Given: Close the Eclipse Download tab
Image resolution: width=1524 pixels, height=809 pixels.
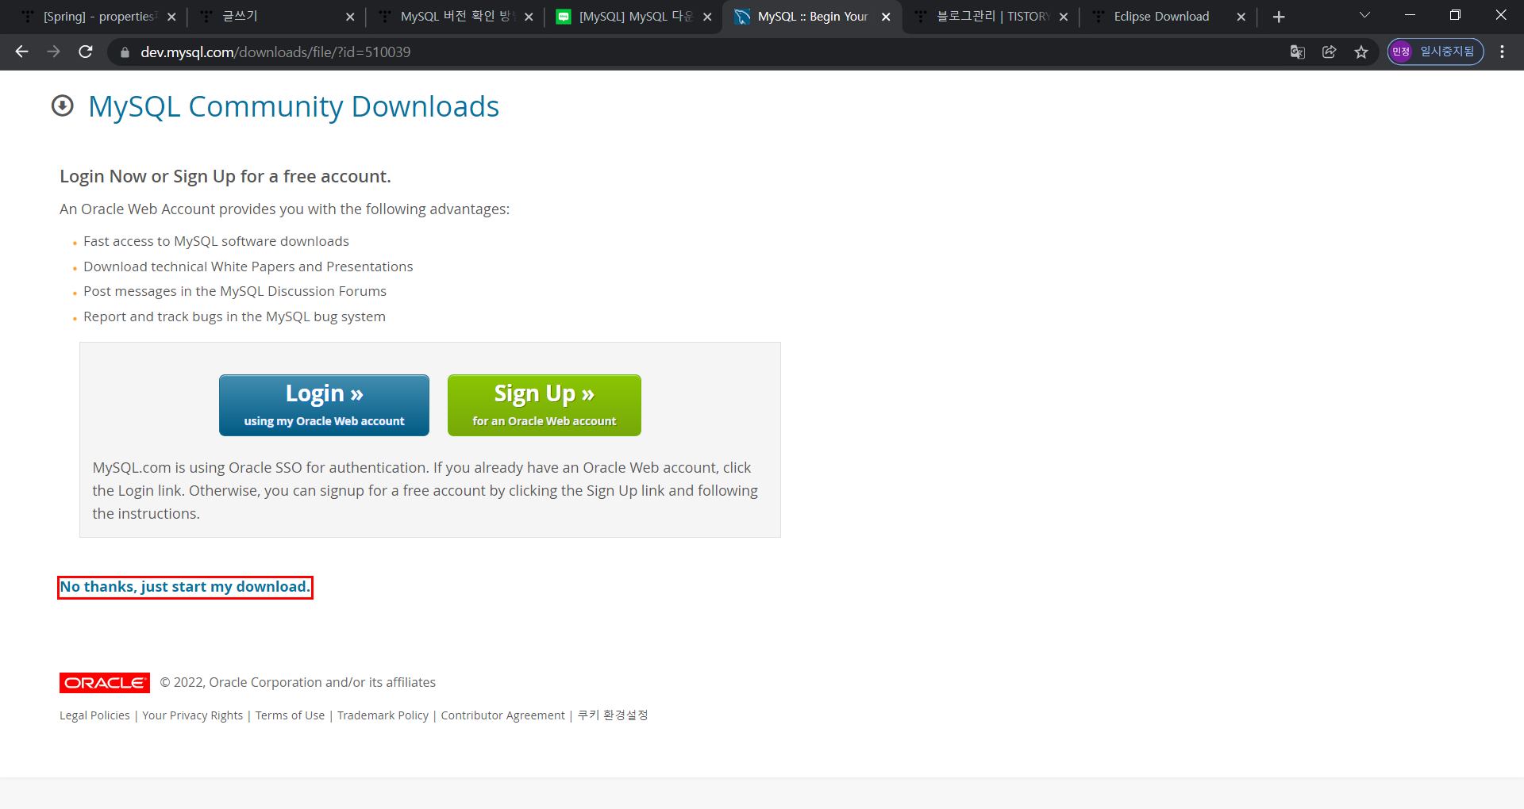Looking at the screenshot, I should pyautogui.click(x=1241, y=17).
